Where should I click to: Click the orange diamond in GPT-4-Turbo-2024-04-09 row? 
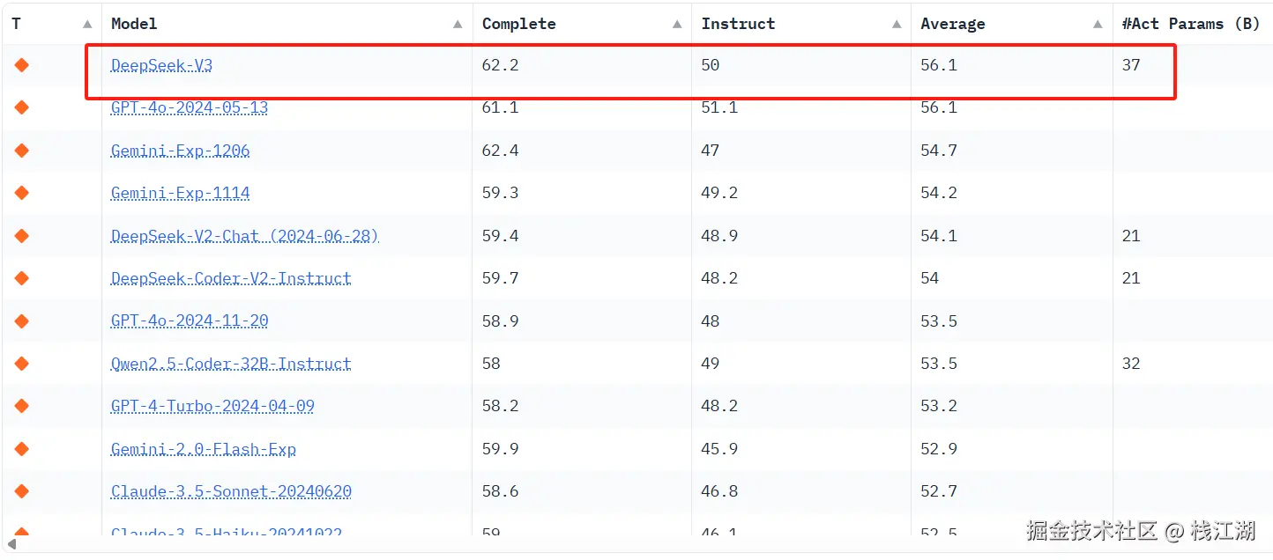pyautogui.click(x=22, y=406)
